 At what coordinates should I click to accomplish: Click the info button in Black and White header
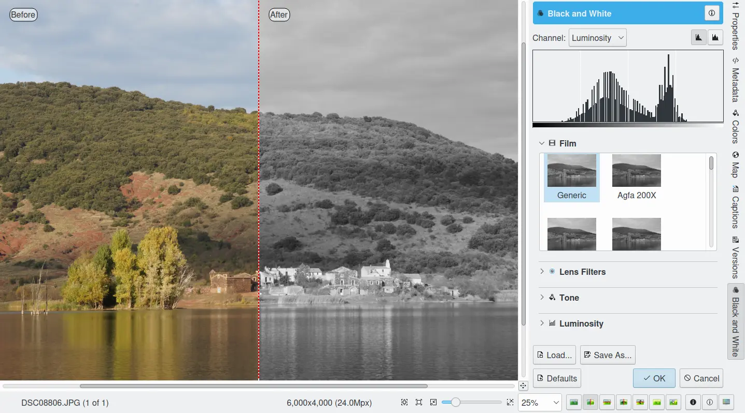pyautogui.click(x=712, y=13)
